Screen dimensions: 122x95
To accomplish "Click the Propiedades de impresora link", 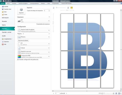I will (x=43, y=24).
